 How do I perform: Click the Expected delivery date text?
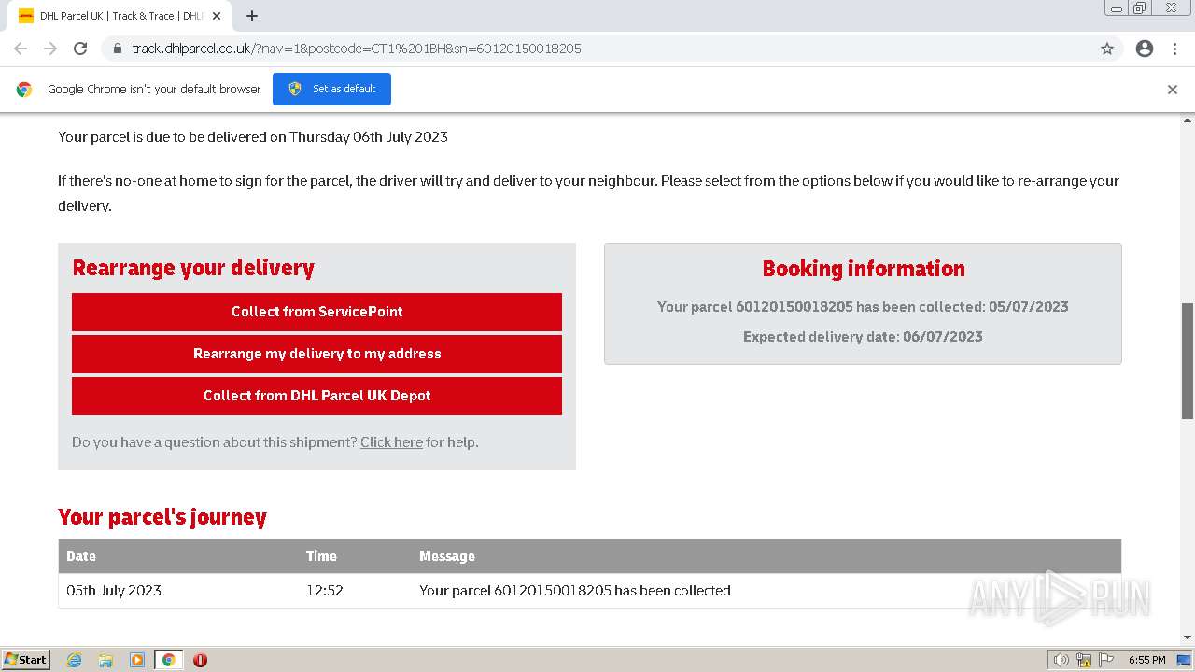[x=863, y=337]
